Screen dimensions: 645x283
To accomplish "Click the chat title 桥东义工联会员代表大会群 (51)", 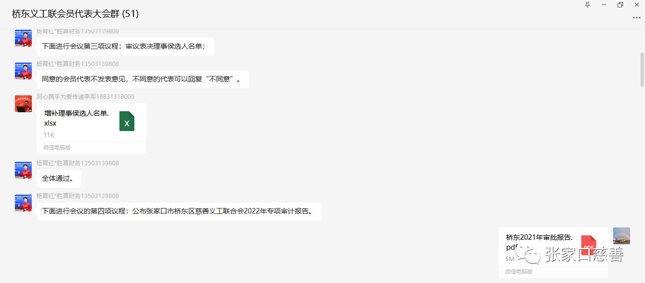I will point(75,14).
